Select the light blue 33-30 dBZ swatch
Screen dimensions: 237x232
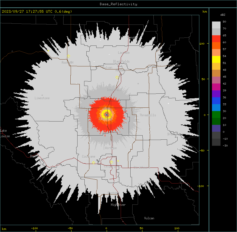click(x=216, y=108)
